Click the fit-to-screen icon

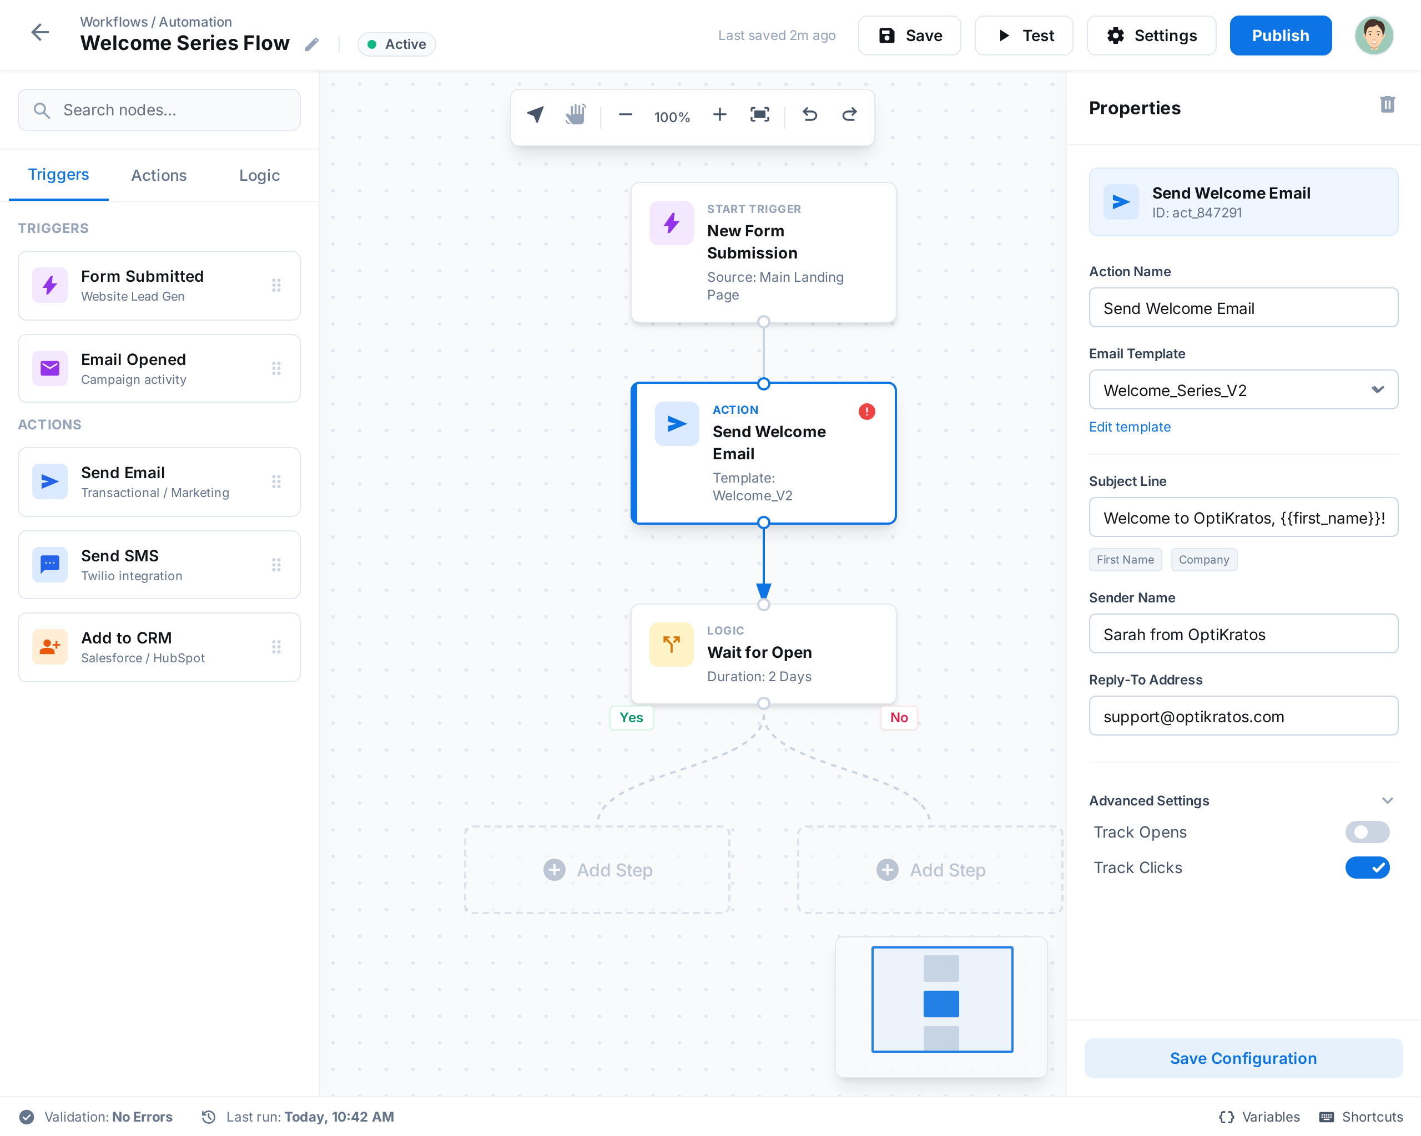click(x=759, y=115)
